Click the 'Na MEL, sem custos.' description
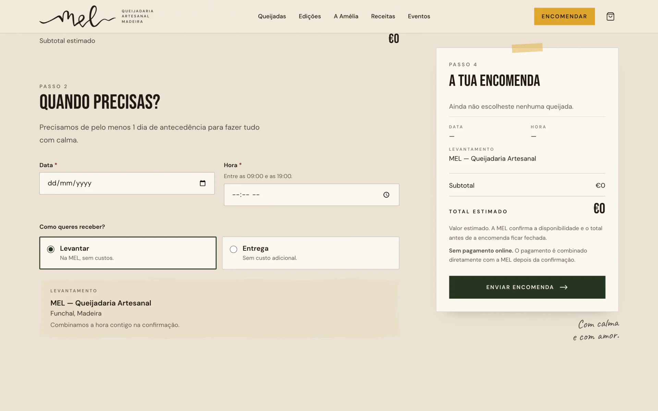Viewport: 658px width, 411px height. 87,258
